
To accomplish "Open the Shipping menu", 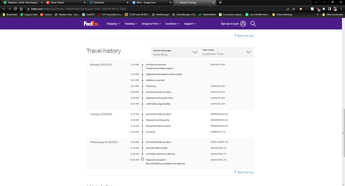I will [x=113, y=24].
